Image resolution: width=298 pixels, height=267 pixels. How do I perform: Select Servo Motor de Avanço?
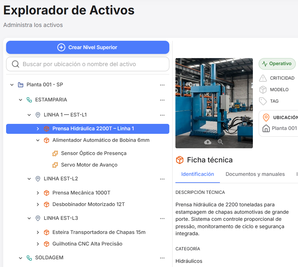pyautogui.click(x=89, y=165)
